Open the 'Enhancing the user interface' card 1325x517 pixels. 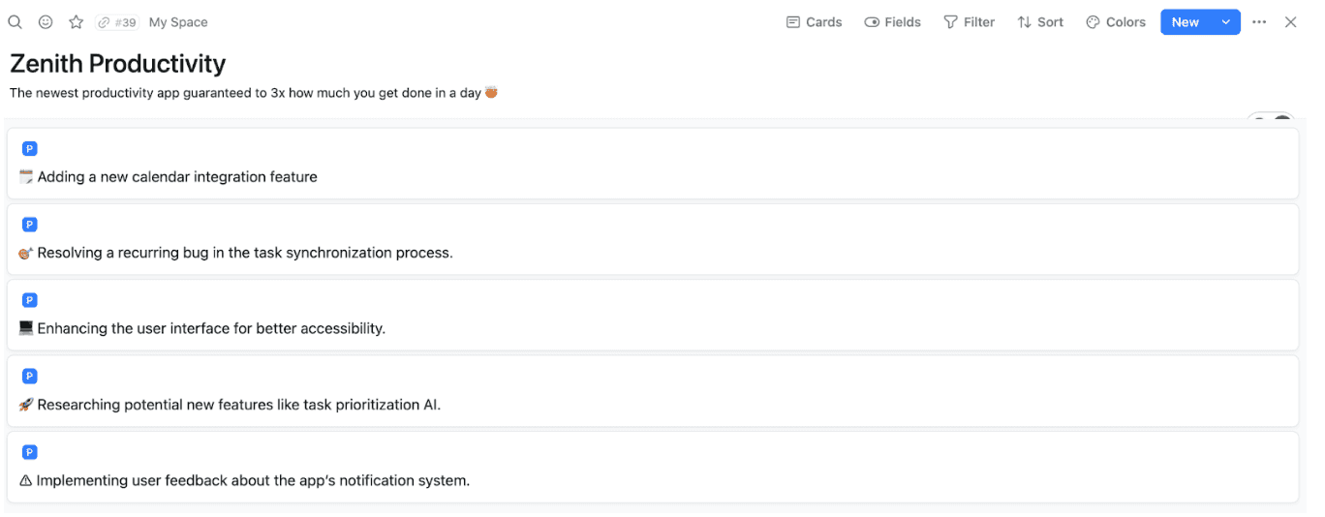click(x=211, y=328)
